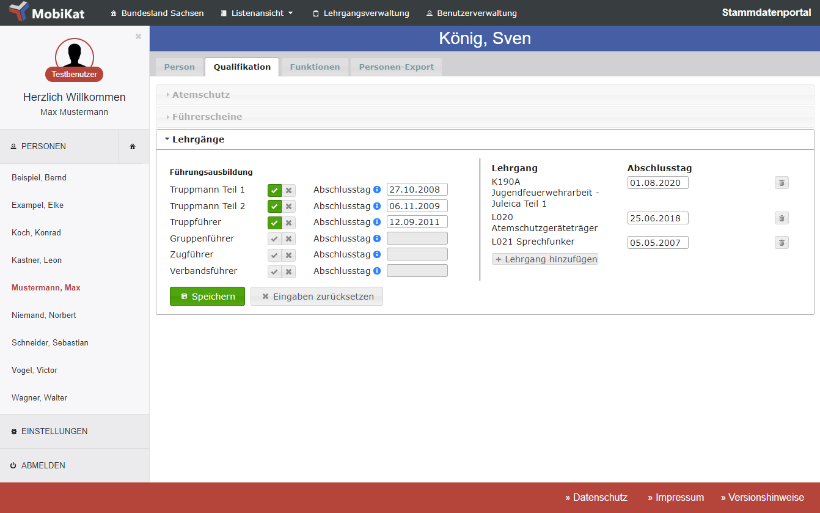
Task: Click the green Speichern button
Action: 207,297
